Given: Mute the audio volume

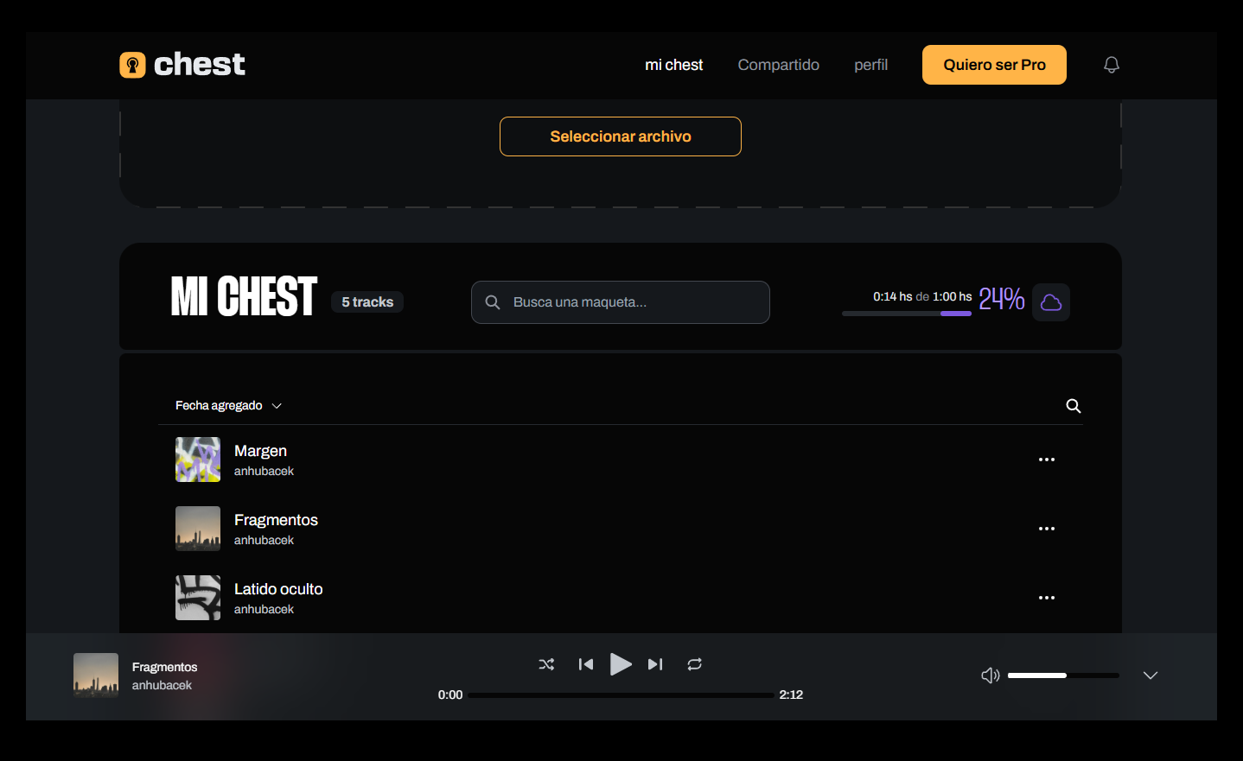Looking at the screenshot, I should coord(990,675).
